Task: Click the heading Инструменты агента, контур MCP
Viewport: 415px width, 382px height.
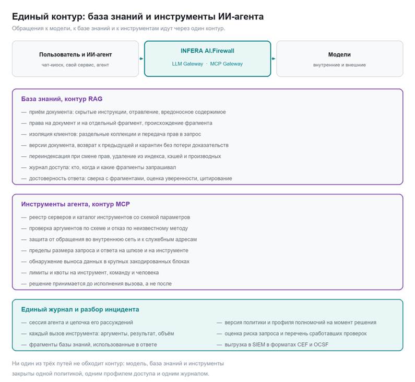Action: click(x=75, y=204)
